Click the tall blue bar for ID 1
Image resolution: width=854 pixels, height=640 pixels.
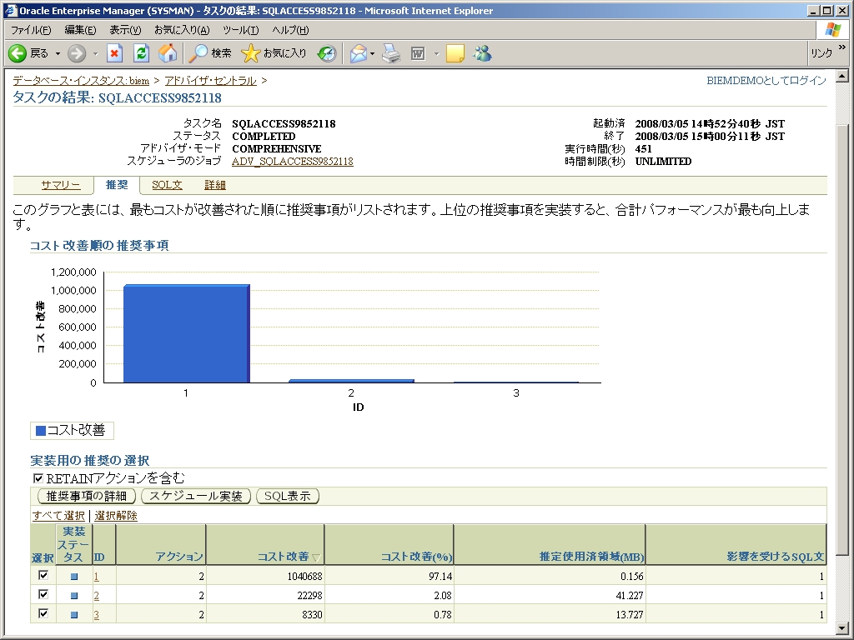coord(186,333)
